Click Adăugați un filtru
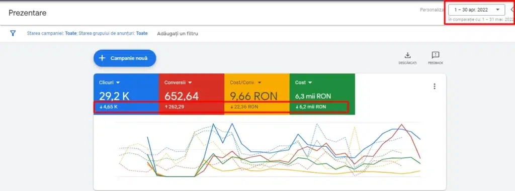This screenshot has height=191, width=515. [178, 34]
